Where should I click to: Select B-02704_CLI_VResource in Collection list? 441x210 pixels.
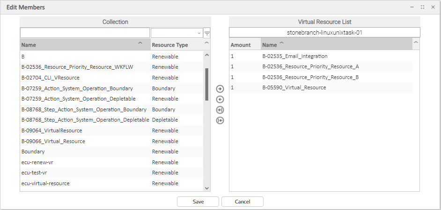coord(51,78)
